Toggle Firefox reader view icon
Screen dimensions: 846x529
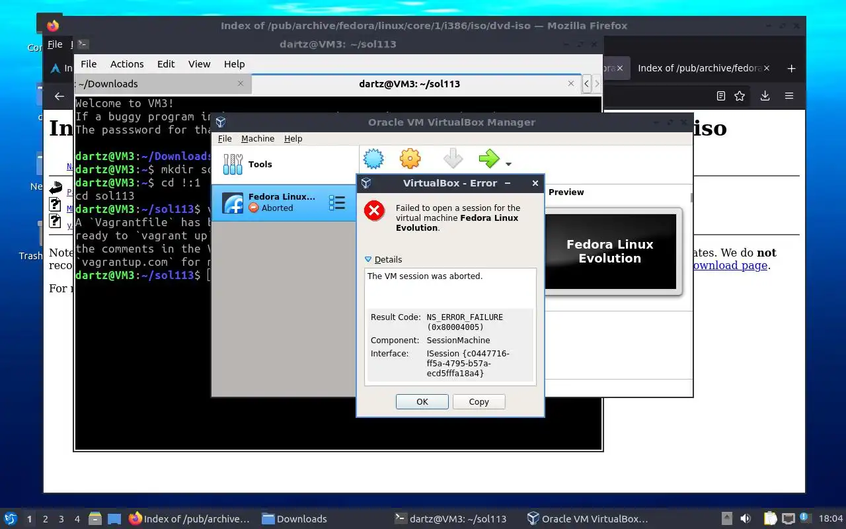[x=721, y=96]
